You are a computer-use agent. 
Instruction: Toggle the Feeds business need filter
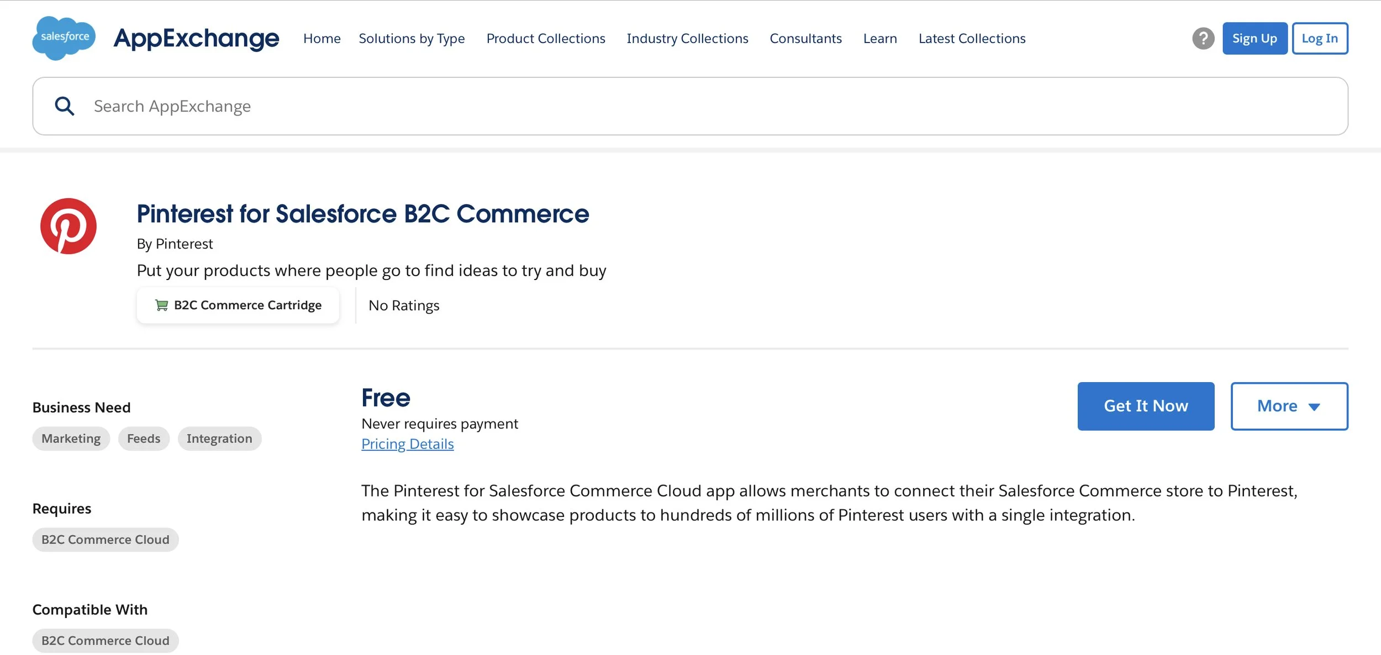144,438
